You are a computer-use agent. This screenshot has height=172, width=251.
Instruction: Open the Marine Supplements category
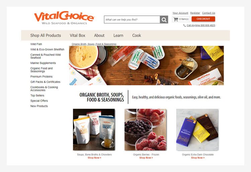pyautogui.click(x=43, y=63)
